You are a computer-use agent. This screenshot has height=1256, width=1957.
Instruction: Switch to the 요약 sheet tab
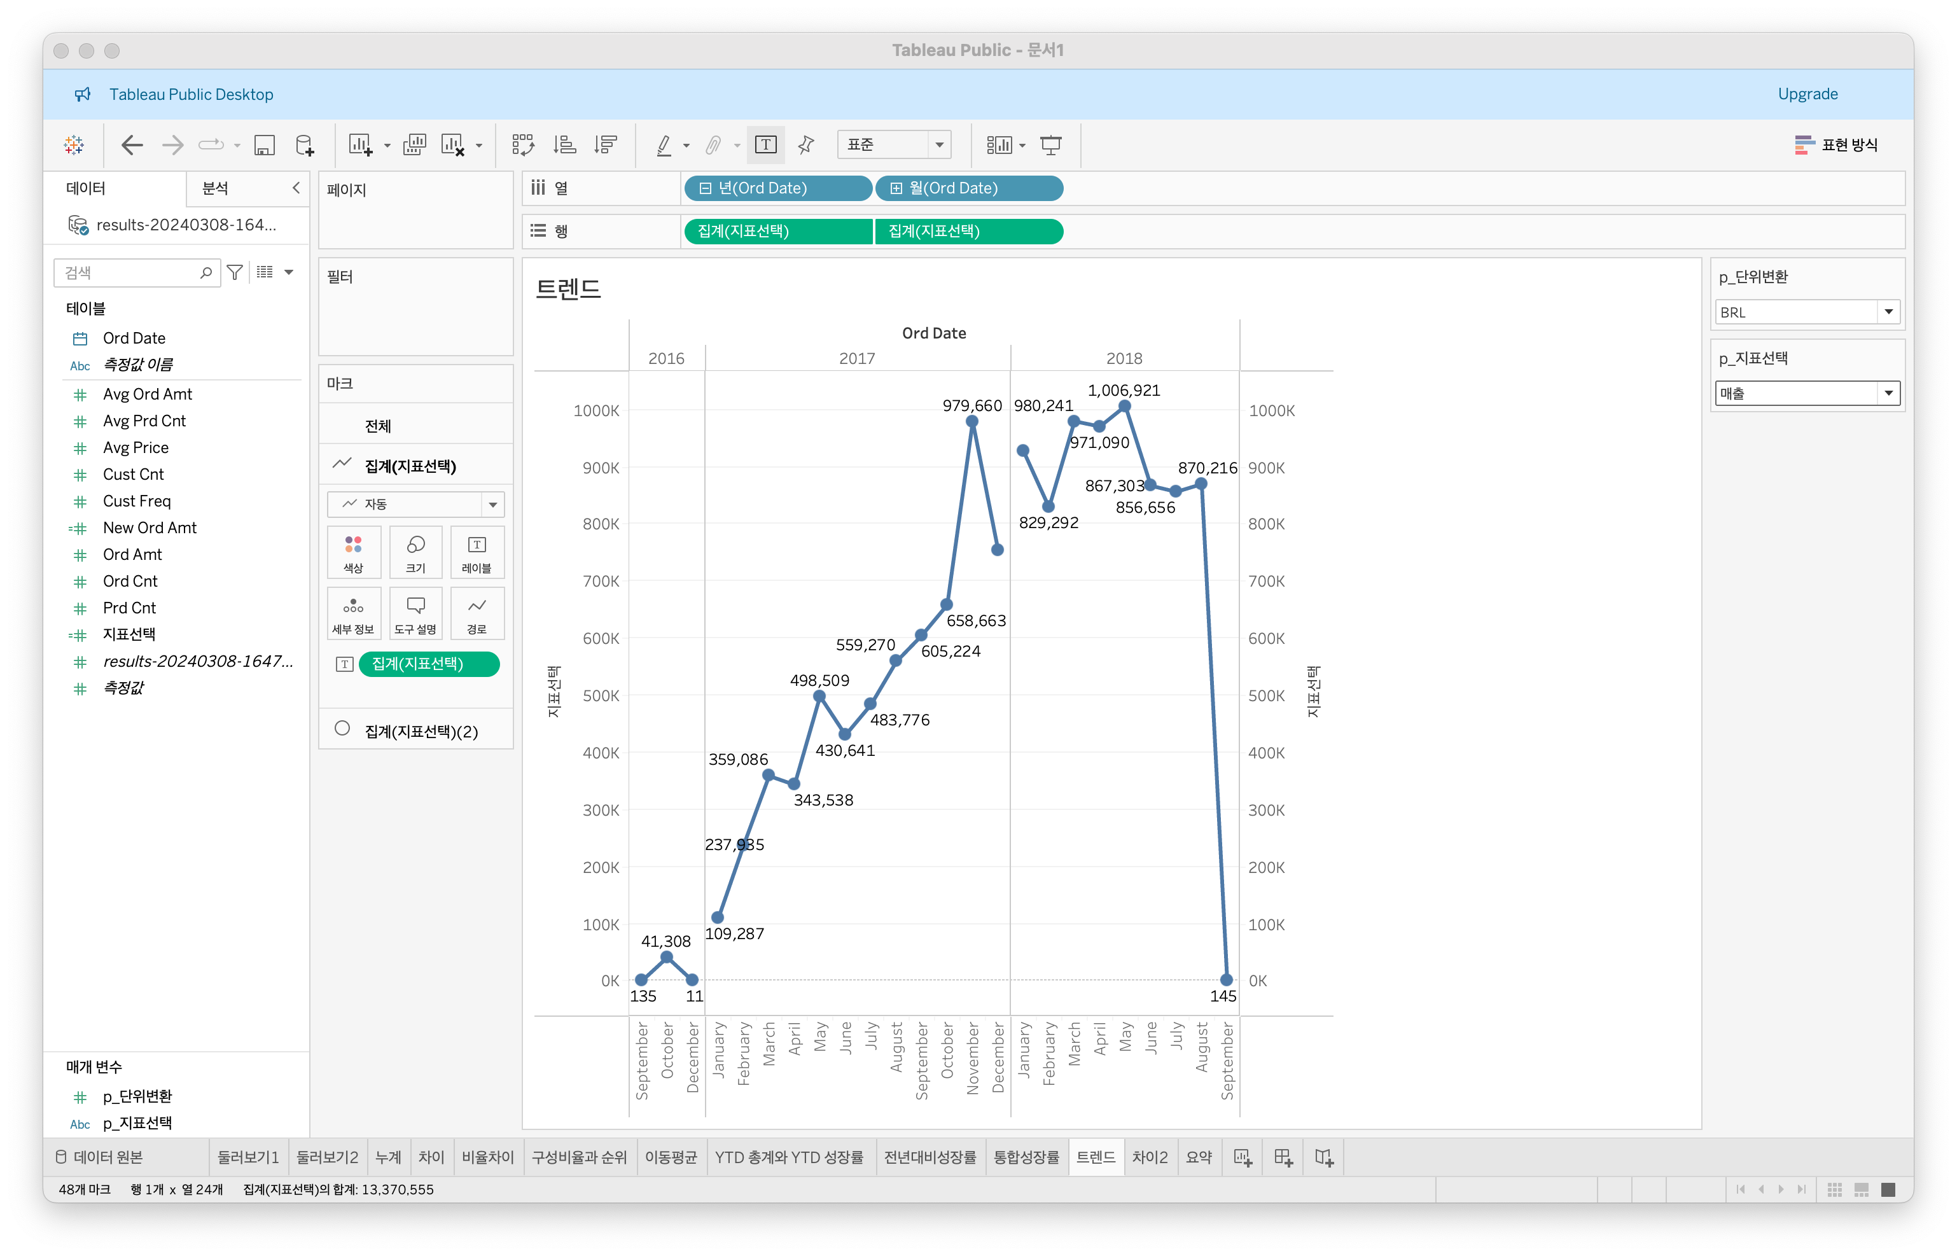tap(1198, 1157)
